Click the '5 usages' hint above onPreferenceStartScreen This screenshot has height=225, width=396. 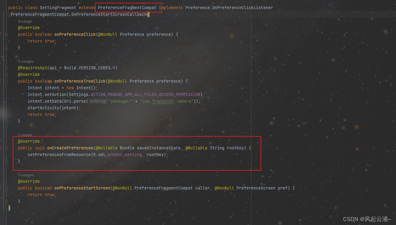tap(26, 175)
